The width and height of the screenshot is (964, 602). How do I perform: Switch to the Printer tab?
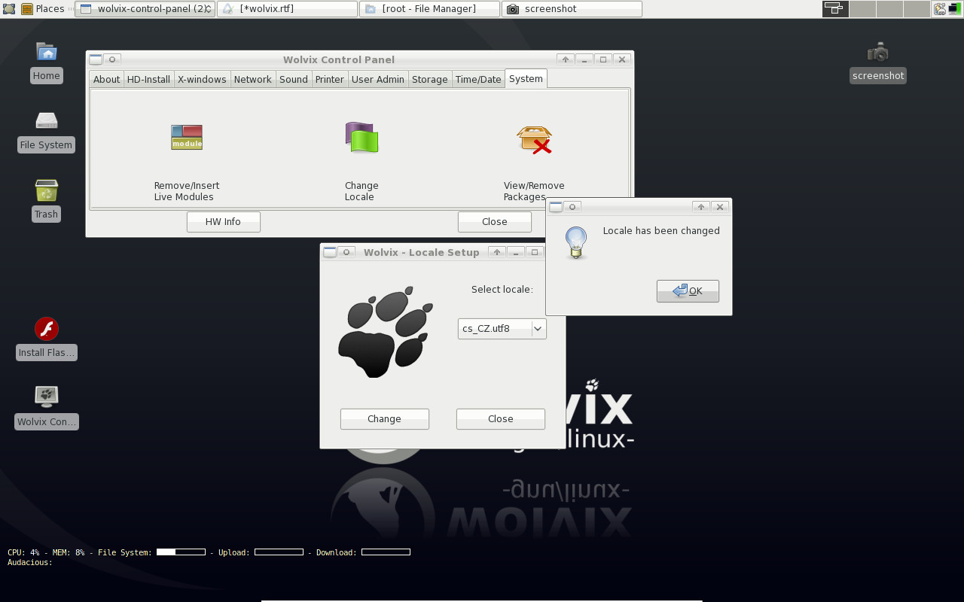[329, 79]
